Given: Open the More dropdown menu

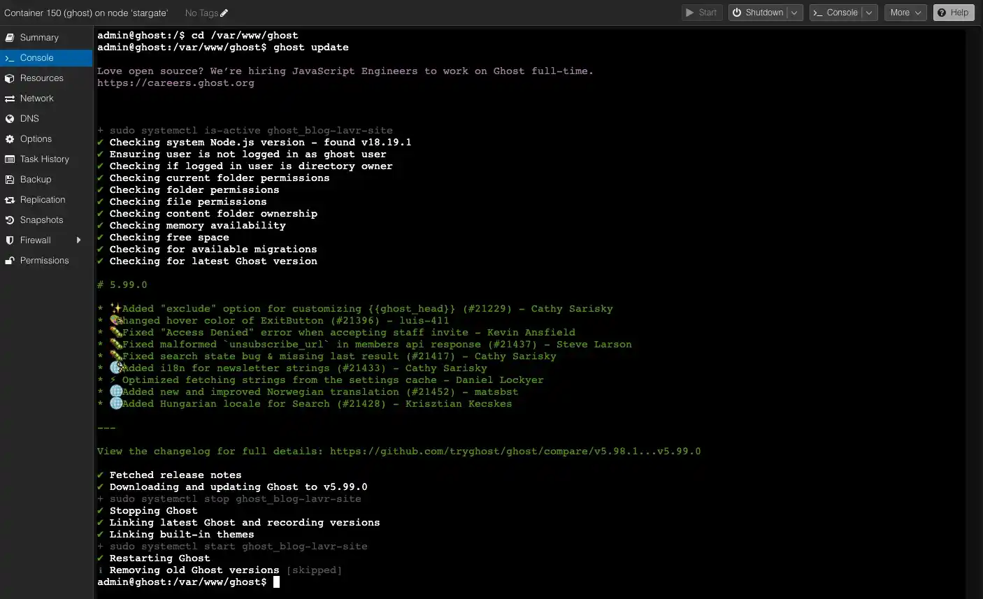Looking at the screenshot, I should [905, 13].
